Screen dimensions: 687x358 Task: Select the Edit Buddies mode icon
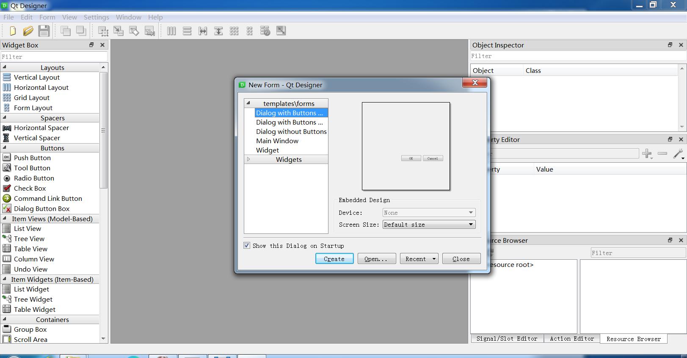coord(134,31)
